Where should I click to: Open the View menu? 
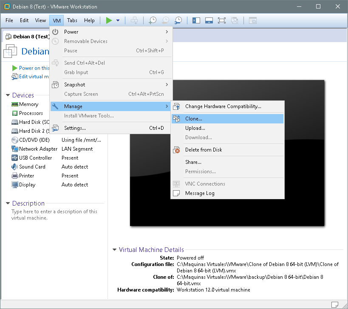[40, 20]
